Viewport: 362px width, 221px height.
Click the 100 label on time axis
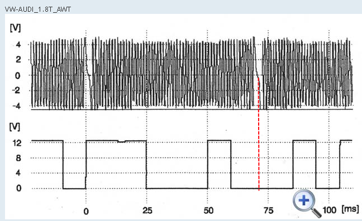point(329,210)
